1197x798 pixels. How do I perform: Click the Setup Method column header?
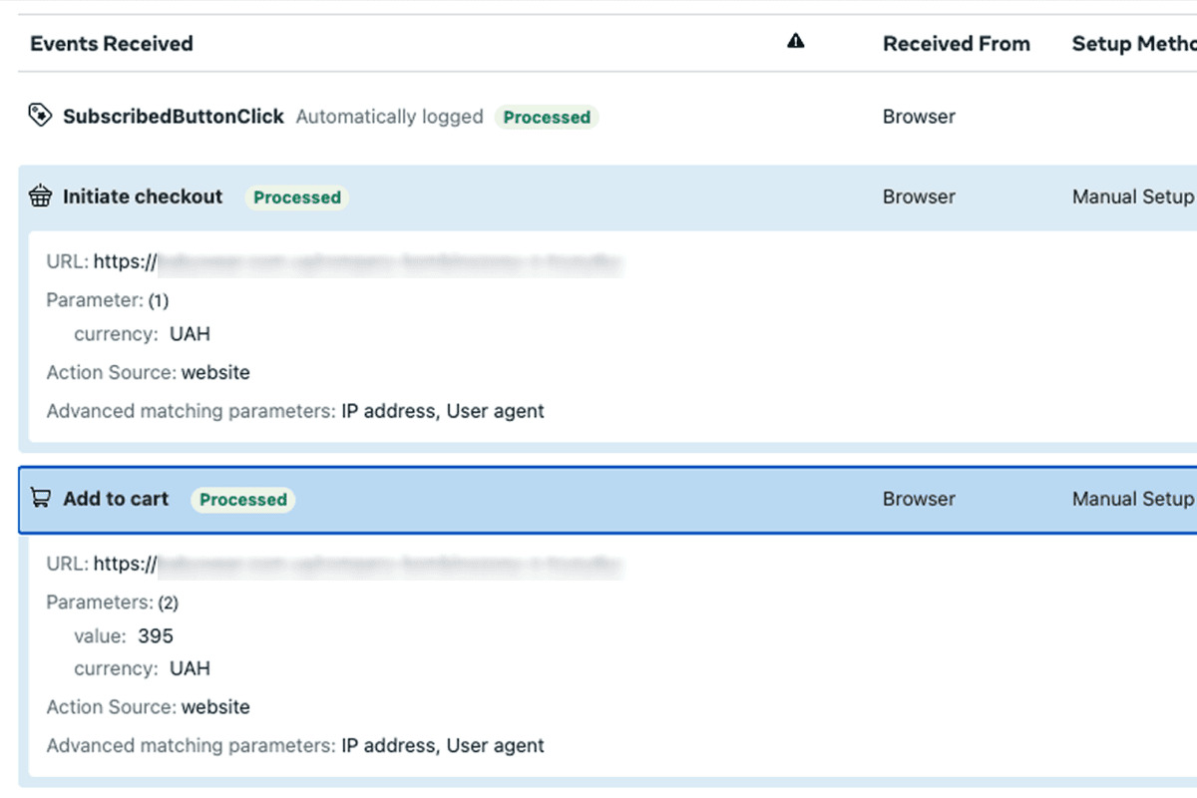(1133, 44)
